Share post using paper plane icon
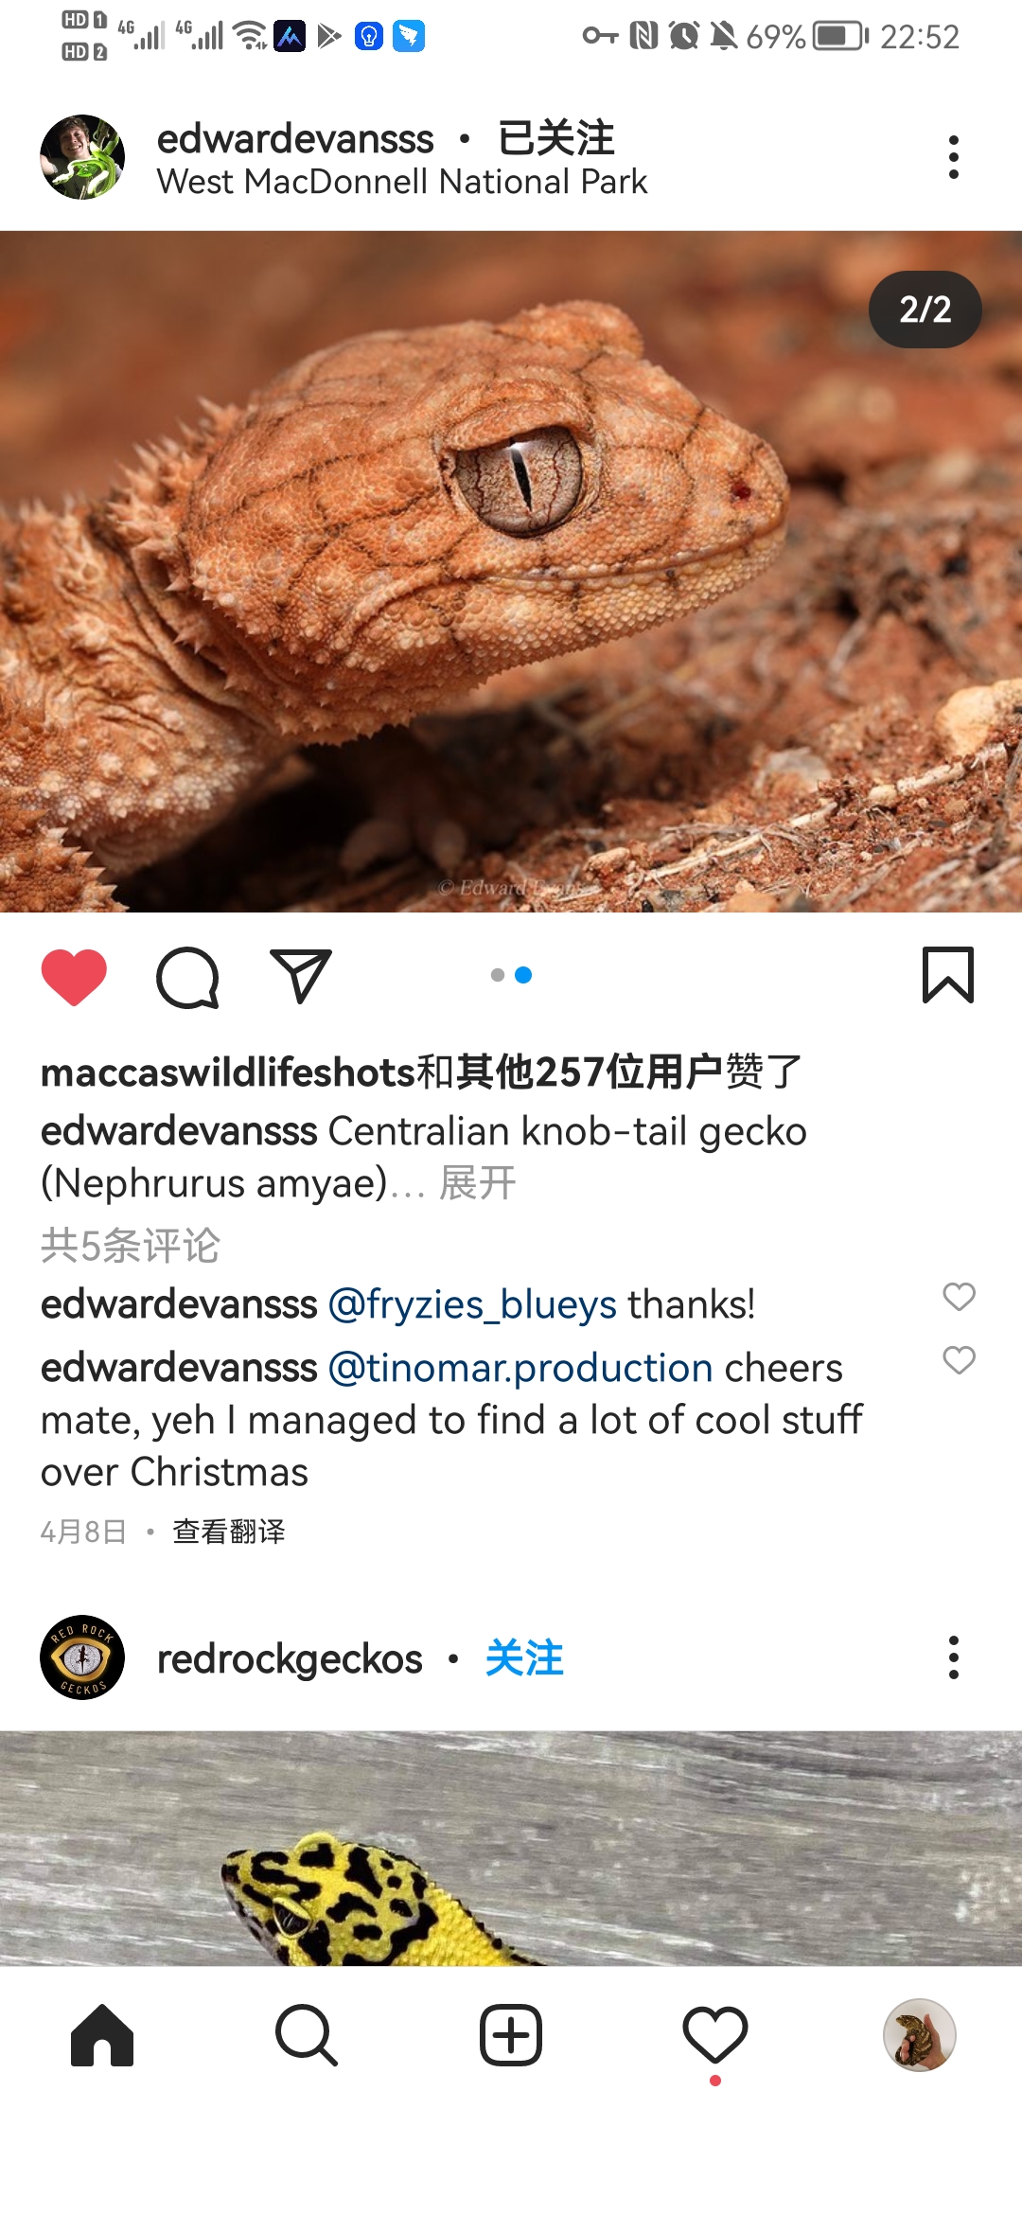The height and width of the screenshot is (2215, 1022). tap(301, 975)
